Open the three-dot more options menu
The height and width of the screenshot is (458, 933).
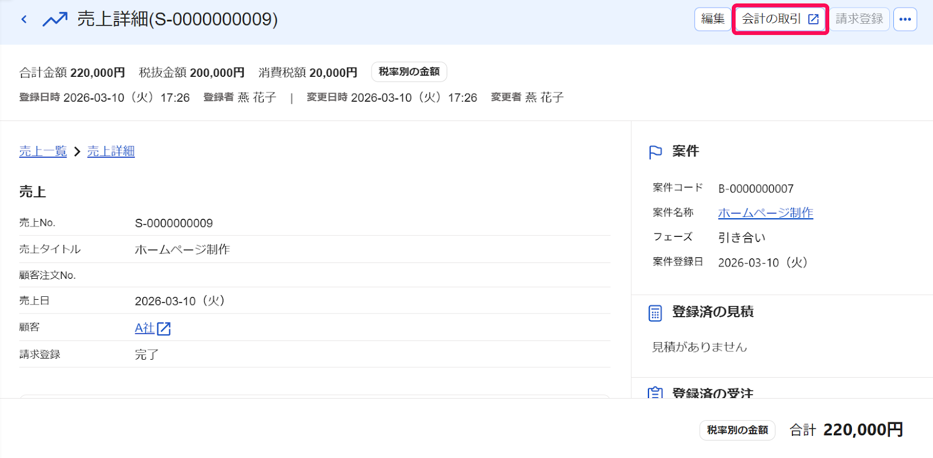tap(905, 19)
